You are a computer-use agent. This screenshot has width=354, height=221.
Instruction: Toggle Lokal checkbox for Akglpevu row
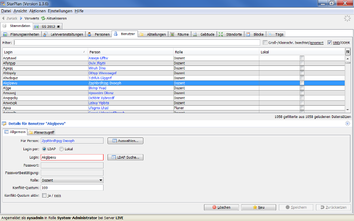coord(302,83)
